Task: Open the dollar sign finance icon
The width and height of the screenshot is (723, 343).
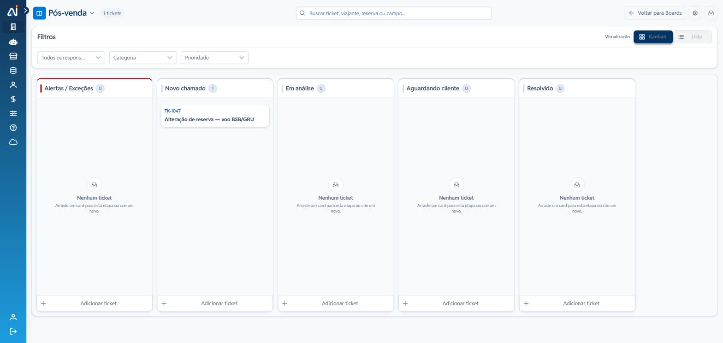Action: coord(13,99)
